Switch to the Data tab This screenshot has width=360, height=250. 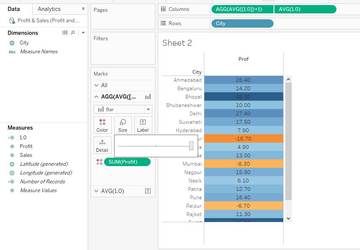coord(13,9)
